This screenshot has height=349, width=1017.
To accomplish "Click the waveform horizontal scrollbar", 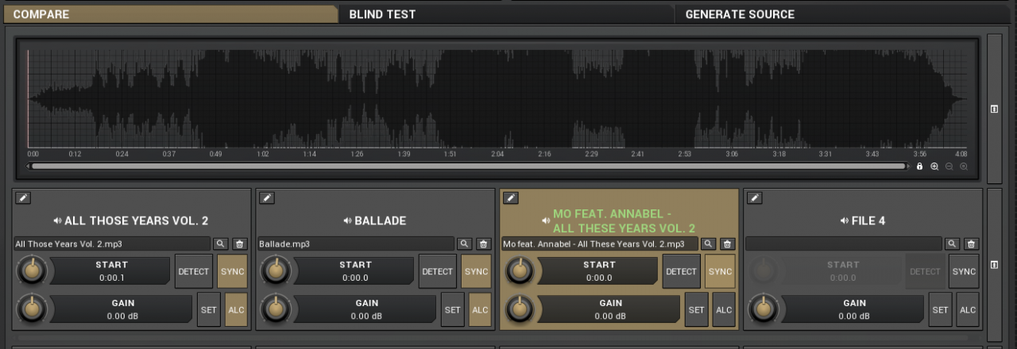I will click(469, 167).
